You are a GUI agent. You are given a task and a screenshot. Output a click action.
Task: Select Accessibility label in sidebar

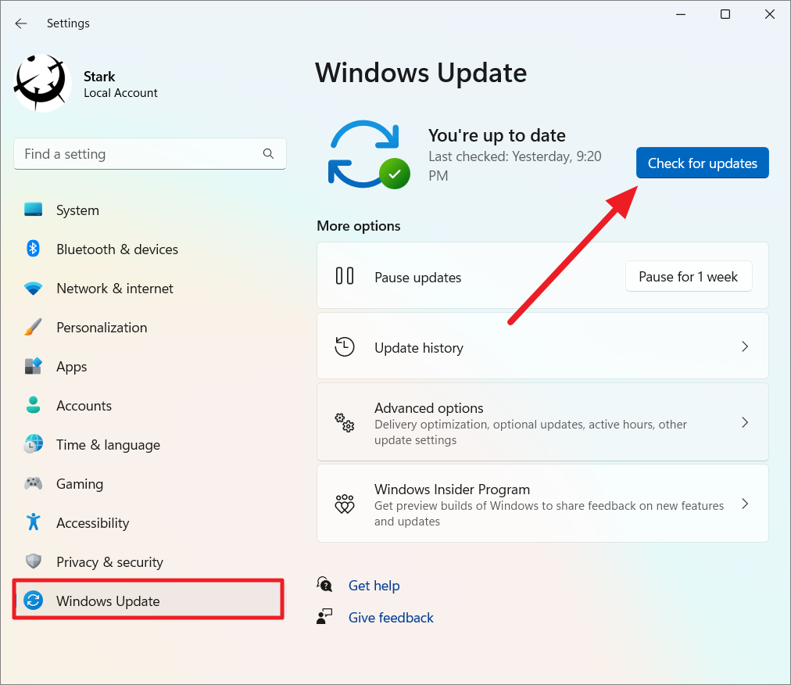(93, 523)
